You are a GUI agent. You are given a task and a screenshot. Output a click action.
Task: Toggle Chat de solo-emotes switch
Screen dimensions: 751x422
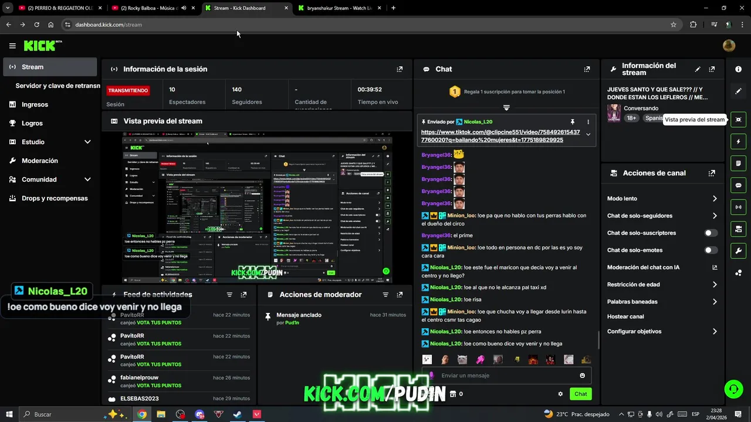click(x=711, y=250)
